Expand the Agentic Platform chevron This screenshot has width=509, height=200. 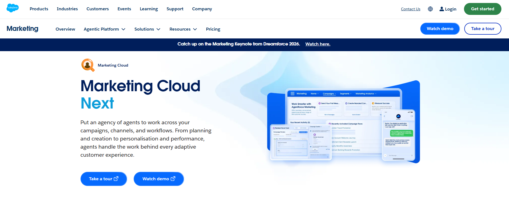[123, 29]
